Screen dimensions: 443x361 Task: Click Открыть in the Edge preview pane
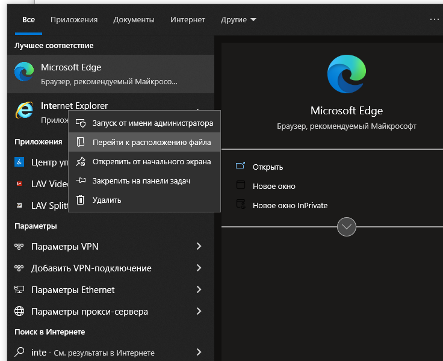(268, 167)
